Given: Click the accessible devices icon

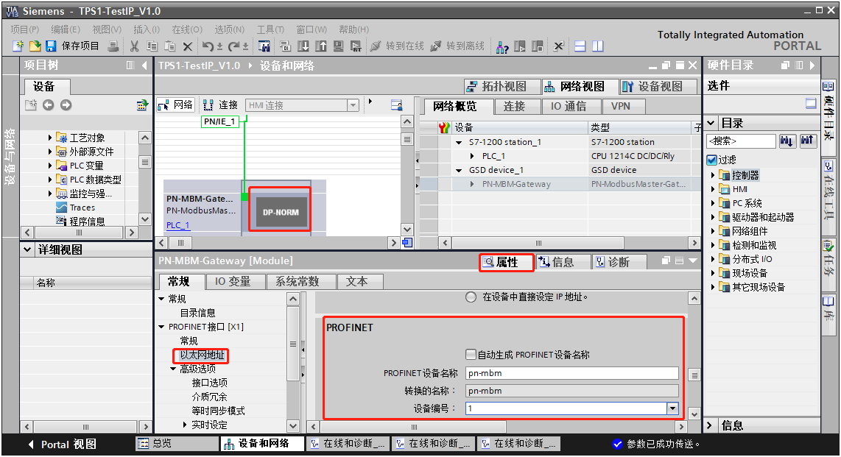Looking at the screenshot, I should tap(502, 47).
